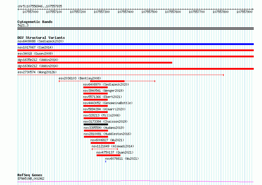
Task: Open nsv6006827 (Wu2021) label
Action: (x=107, y=140)
